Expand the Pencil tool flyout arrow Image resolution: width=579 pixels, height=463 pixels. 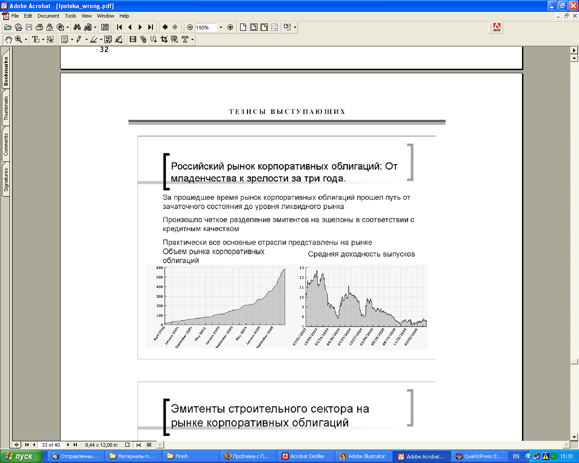coord(86,39)
